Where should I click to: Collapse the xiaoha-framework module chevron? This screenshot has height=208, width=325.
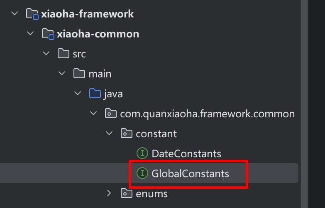15,14
